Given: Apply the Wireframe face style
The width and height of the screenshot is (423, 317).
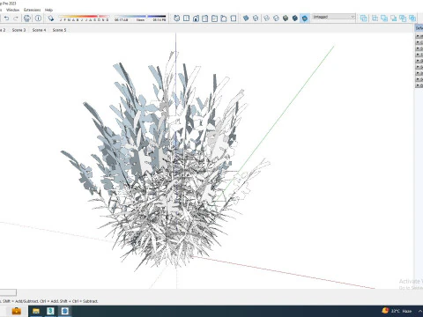Looking at the screenshot, I should point(266,18).
